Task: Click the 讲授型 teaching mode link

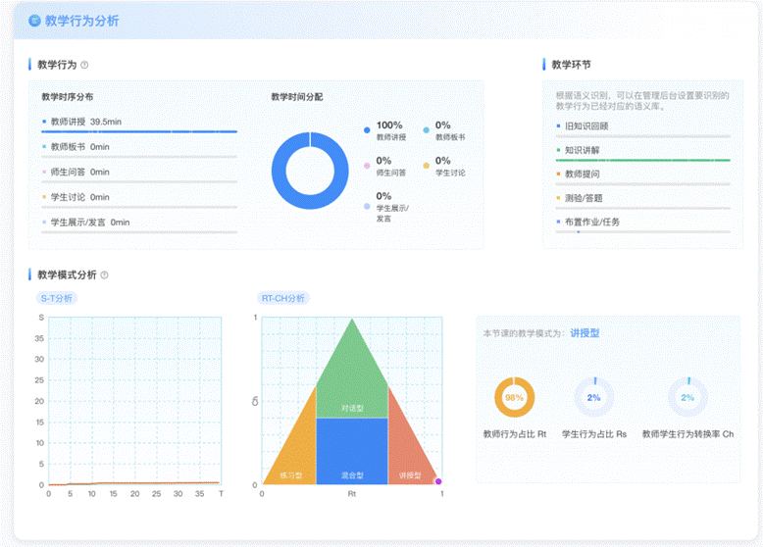Action: (585, 333)
